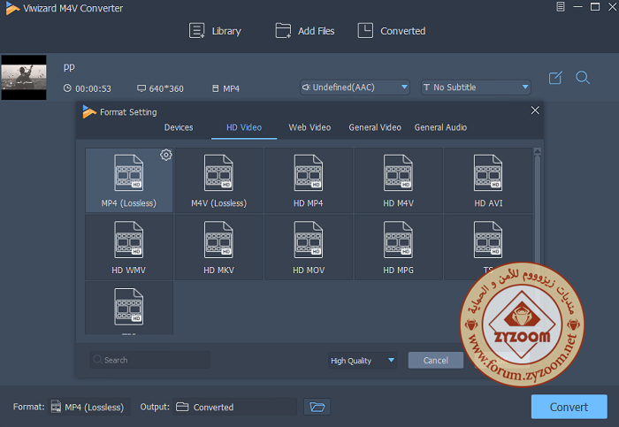Click the Output Converted path field
This screenshot has height=427, width=619.
pyautogui.click(x=234, y=407)
